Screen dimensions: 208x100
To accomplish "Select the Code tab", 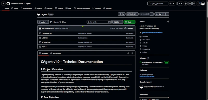I will click(x=6, y=8).
